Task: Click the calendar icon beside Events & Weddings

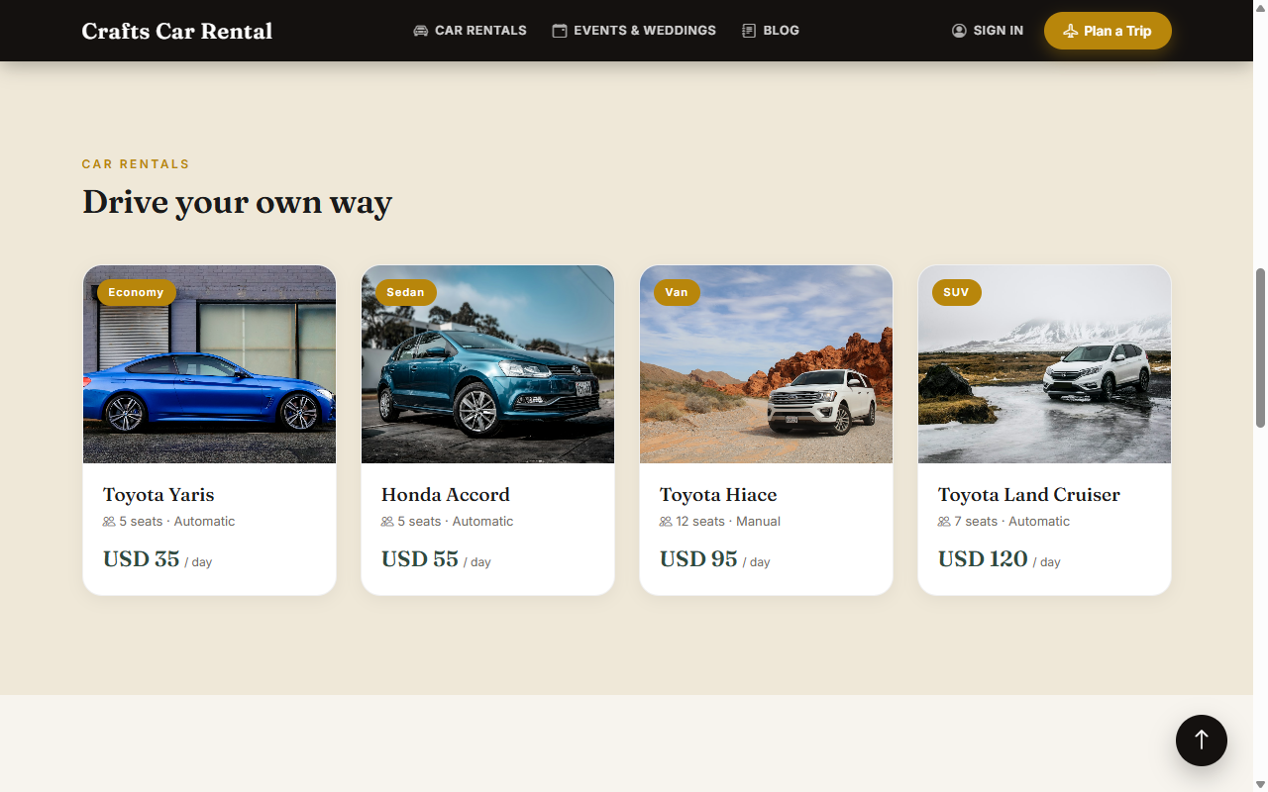Action: tap(560, 31)
